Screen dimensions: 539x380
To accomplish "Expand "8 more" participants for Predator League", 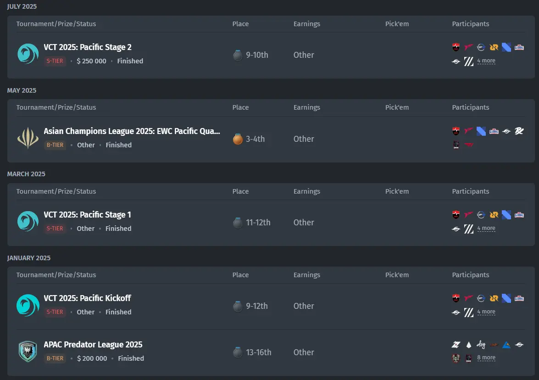I will 486,358.
